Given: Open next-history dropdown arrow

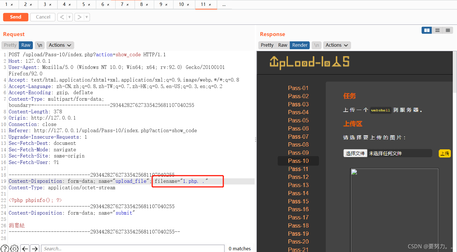Looking at the screenshot, I should coord(87,17).
